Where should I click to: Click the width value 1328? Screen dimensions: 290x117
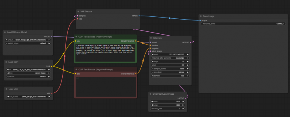click(178, 101)
